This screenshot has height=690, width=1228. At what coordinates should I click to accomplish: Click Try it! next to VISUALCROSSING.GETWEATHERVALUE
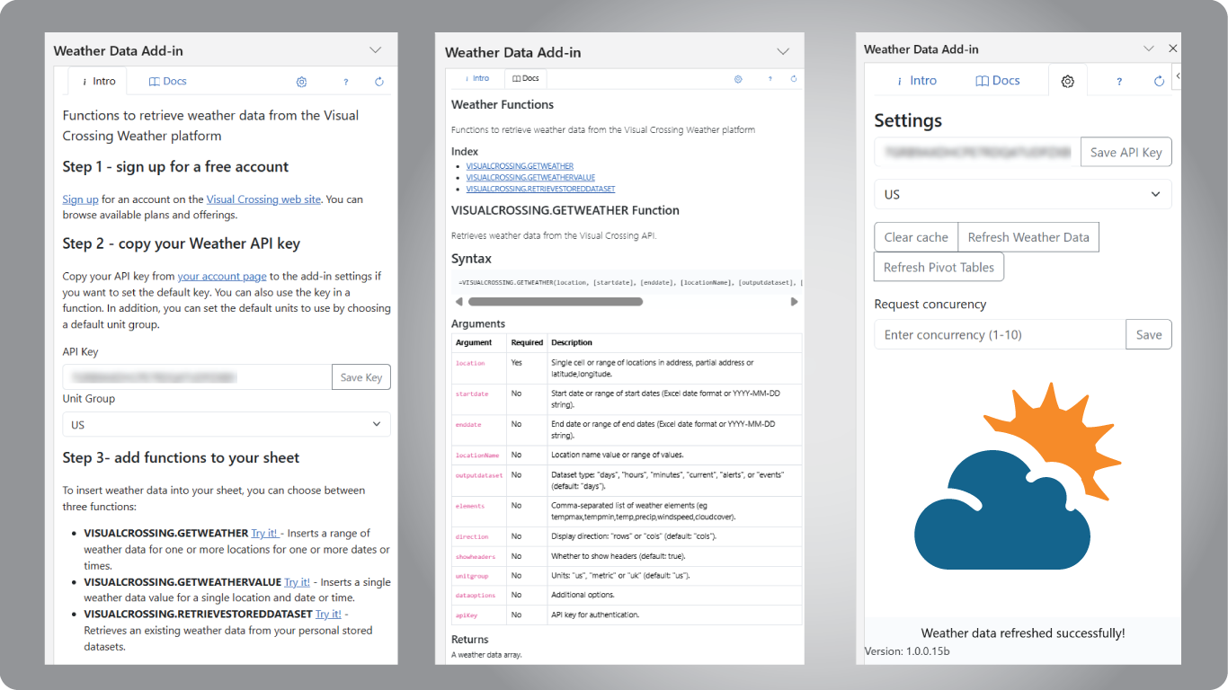tap(297, 582)
